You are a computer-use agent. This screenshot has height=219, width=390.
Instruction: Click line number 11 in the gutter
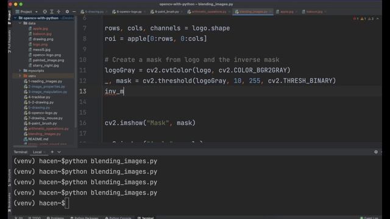point(83,71)
